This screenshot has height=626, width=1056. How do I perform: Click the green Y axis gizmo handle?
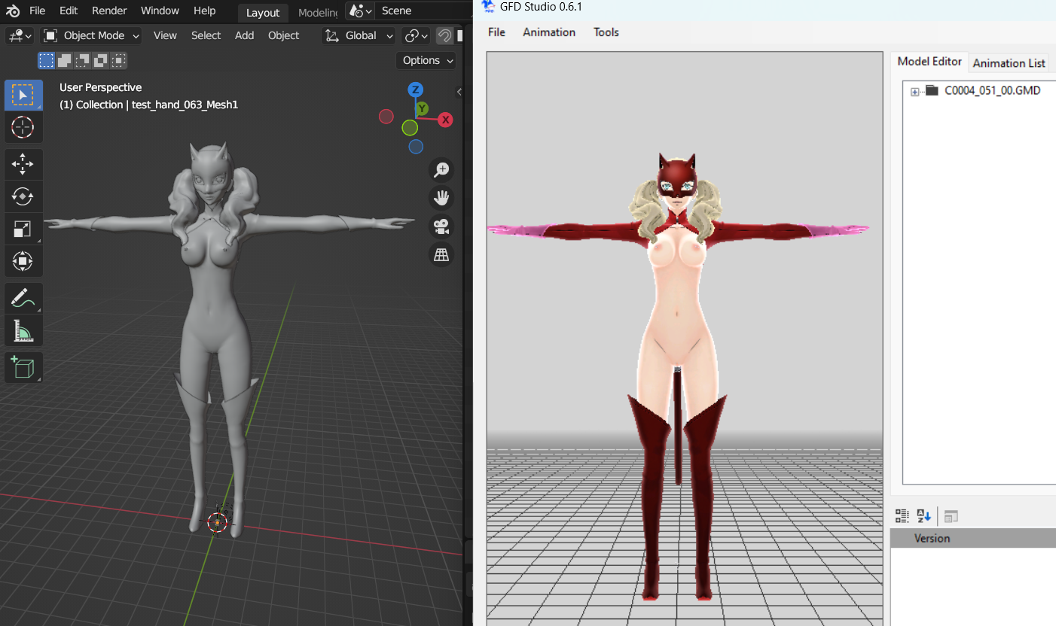422,109
